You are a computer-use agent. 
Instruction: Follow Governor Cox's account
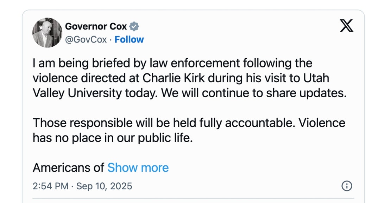[129, 40]
